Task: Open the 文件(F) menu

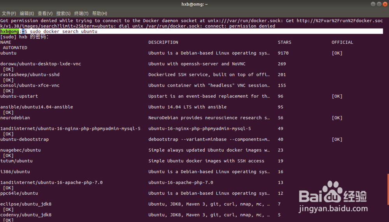Action: [x=9, y=13]
